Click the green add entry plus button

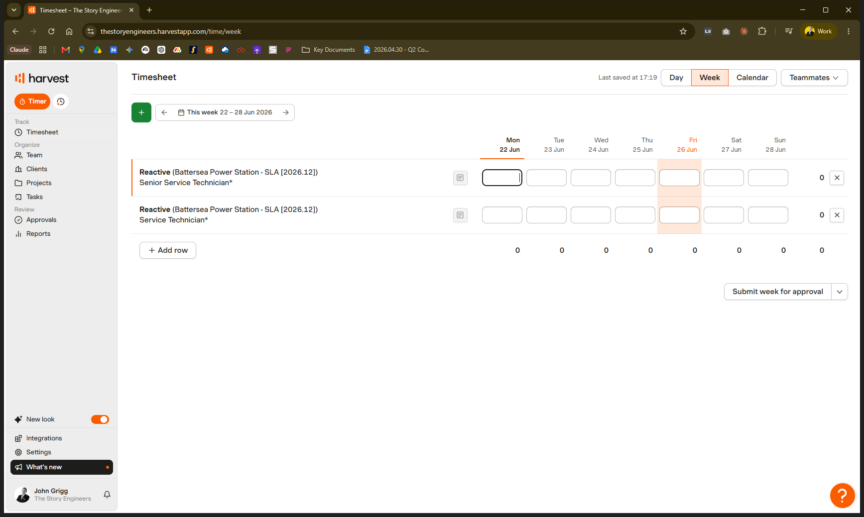tap(141, 112)
